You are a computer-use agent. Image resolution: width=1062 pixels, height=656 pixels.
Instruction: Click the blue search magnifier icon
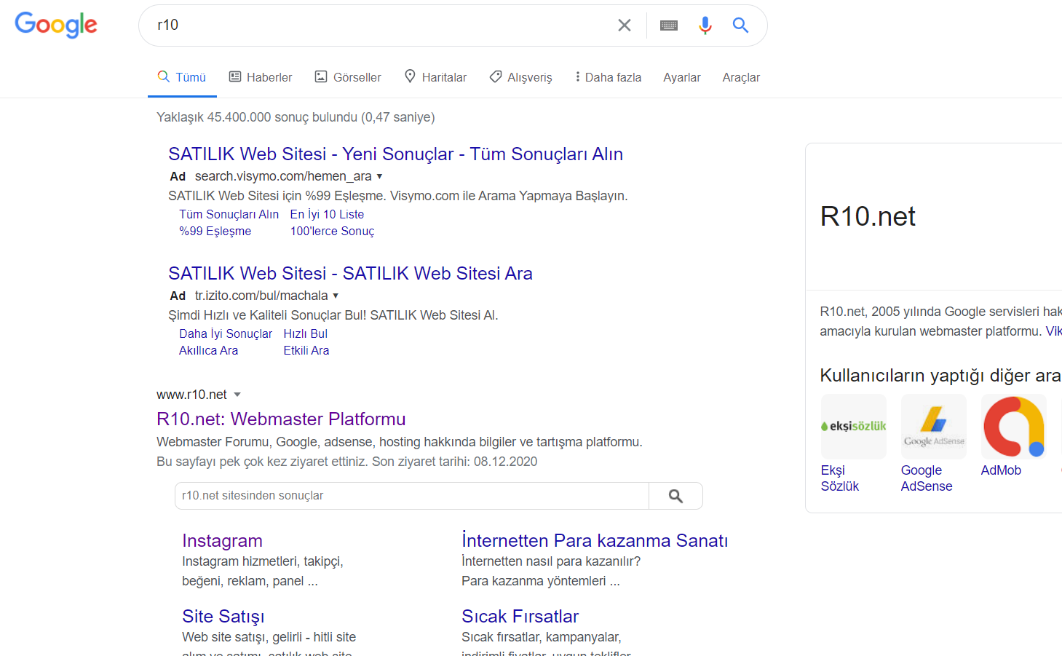pyautogui.click(x=740, y=25)
